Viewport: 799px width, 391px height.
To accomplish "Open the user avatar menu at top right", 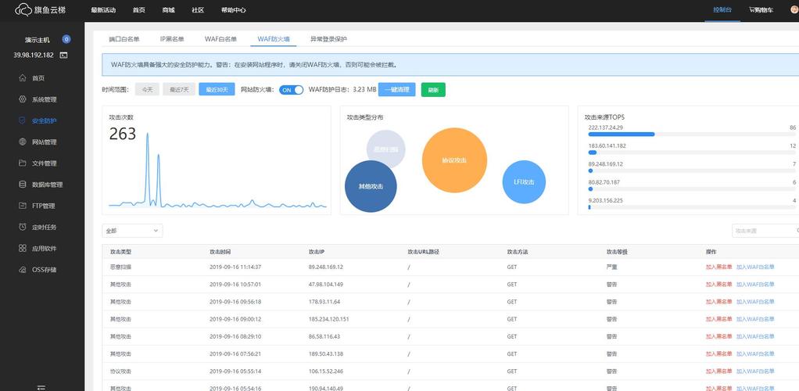I will click(x=794, y=10).
